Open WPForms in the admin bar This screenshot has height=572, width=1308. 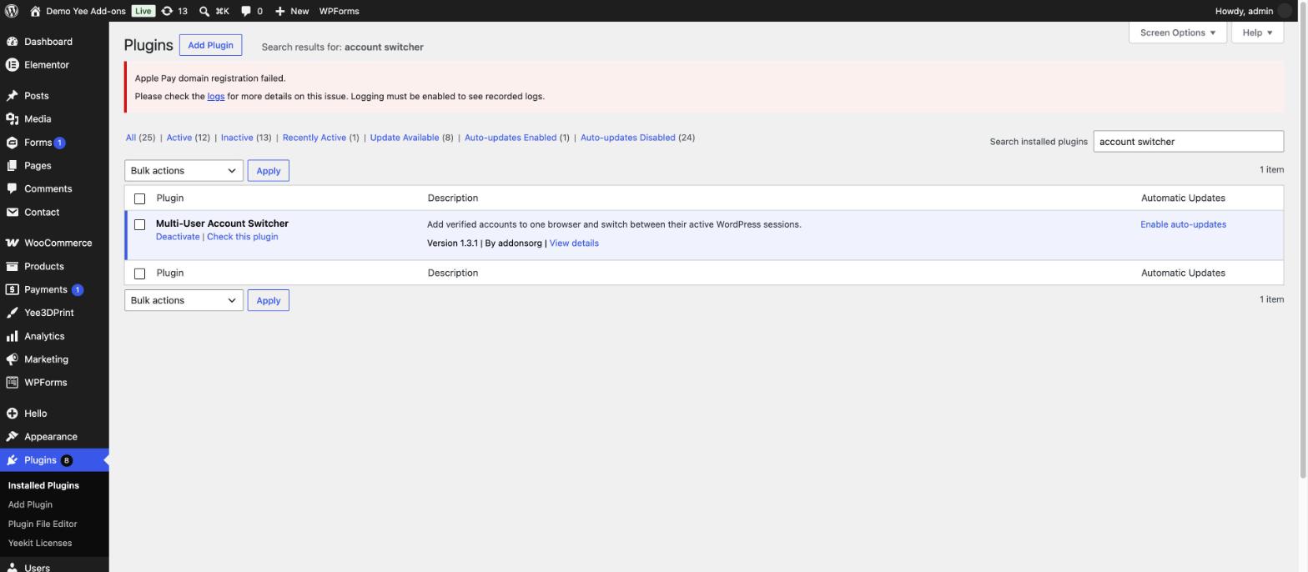(339, 11)
